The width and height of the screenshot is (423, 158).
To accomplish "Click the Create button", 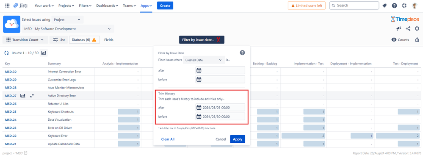I will 165,6.
